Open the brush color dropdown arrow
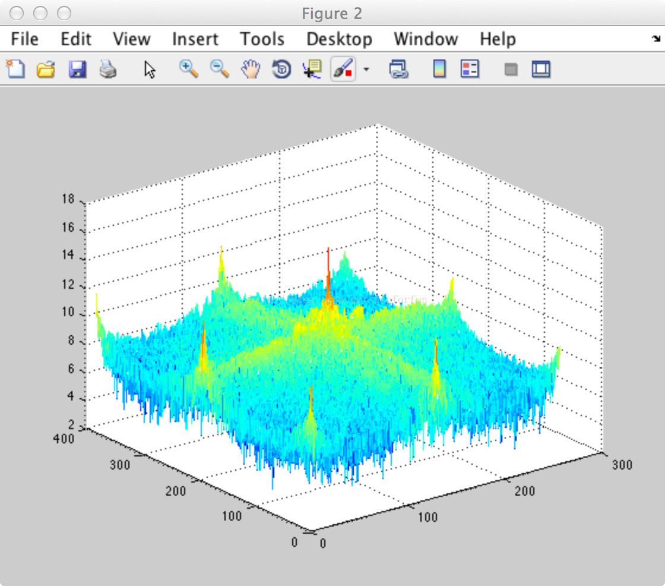665x586 pixels. click(366, 69)
